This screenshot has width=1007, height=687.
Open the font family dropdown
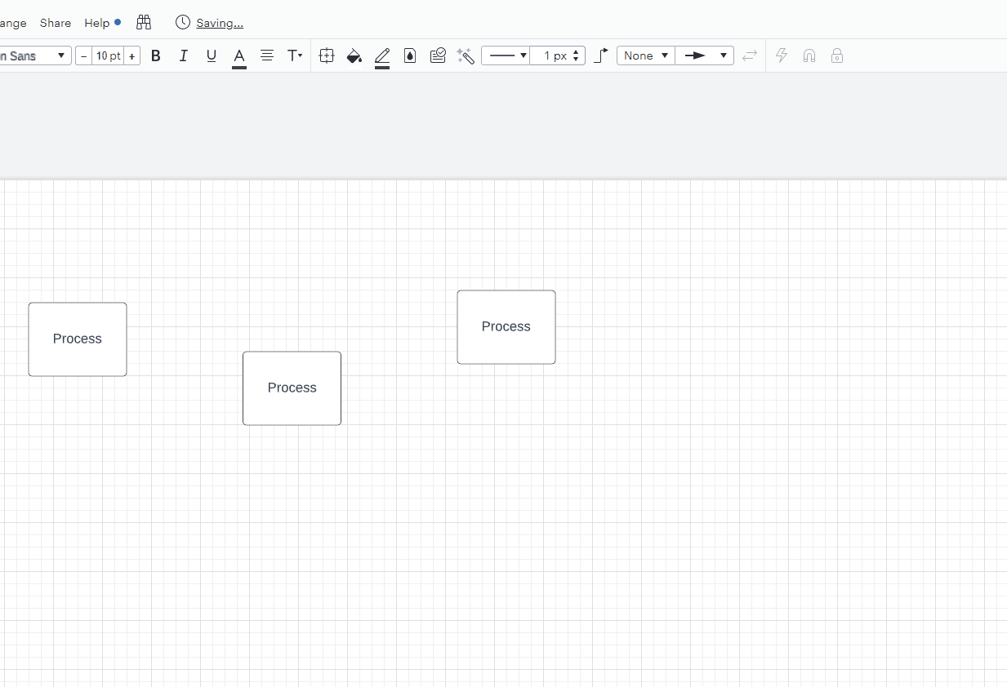(x=35, y=55)
